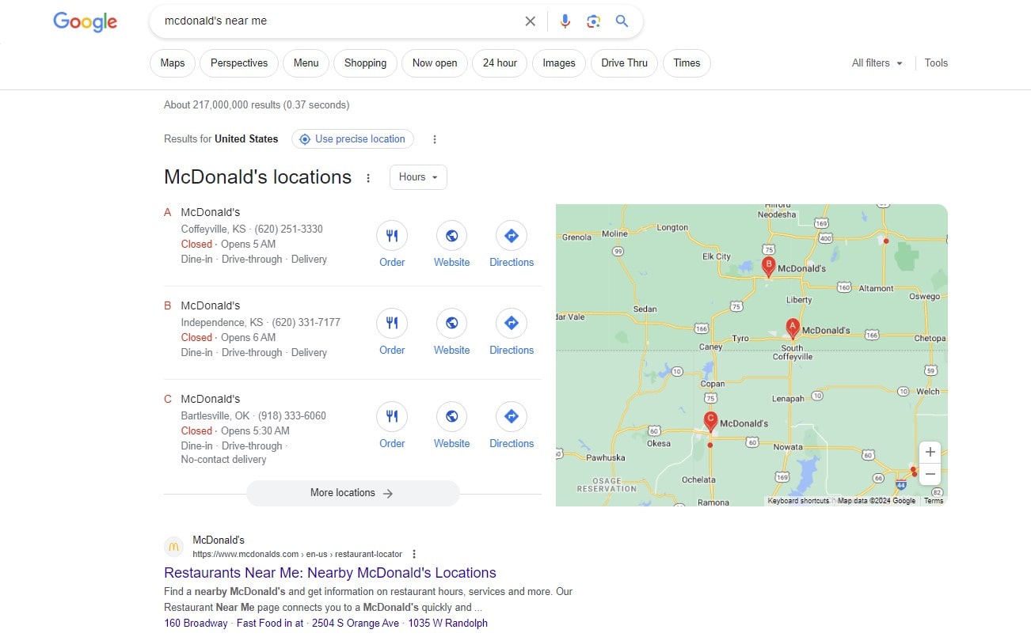Click the Nowata town label on the map
Screen dimensions: 1031x637
tap(788, 447)
